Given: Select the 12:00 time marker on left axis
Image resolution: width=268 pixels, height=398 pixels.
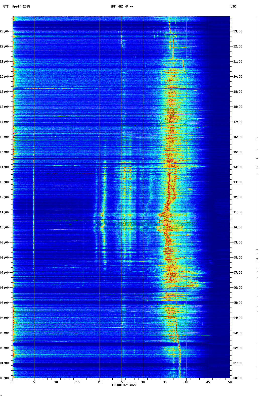Looking at the screenshot, I should click(x=5, y=197).
